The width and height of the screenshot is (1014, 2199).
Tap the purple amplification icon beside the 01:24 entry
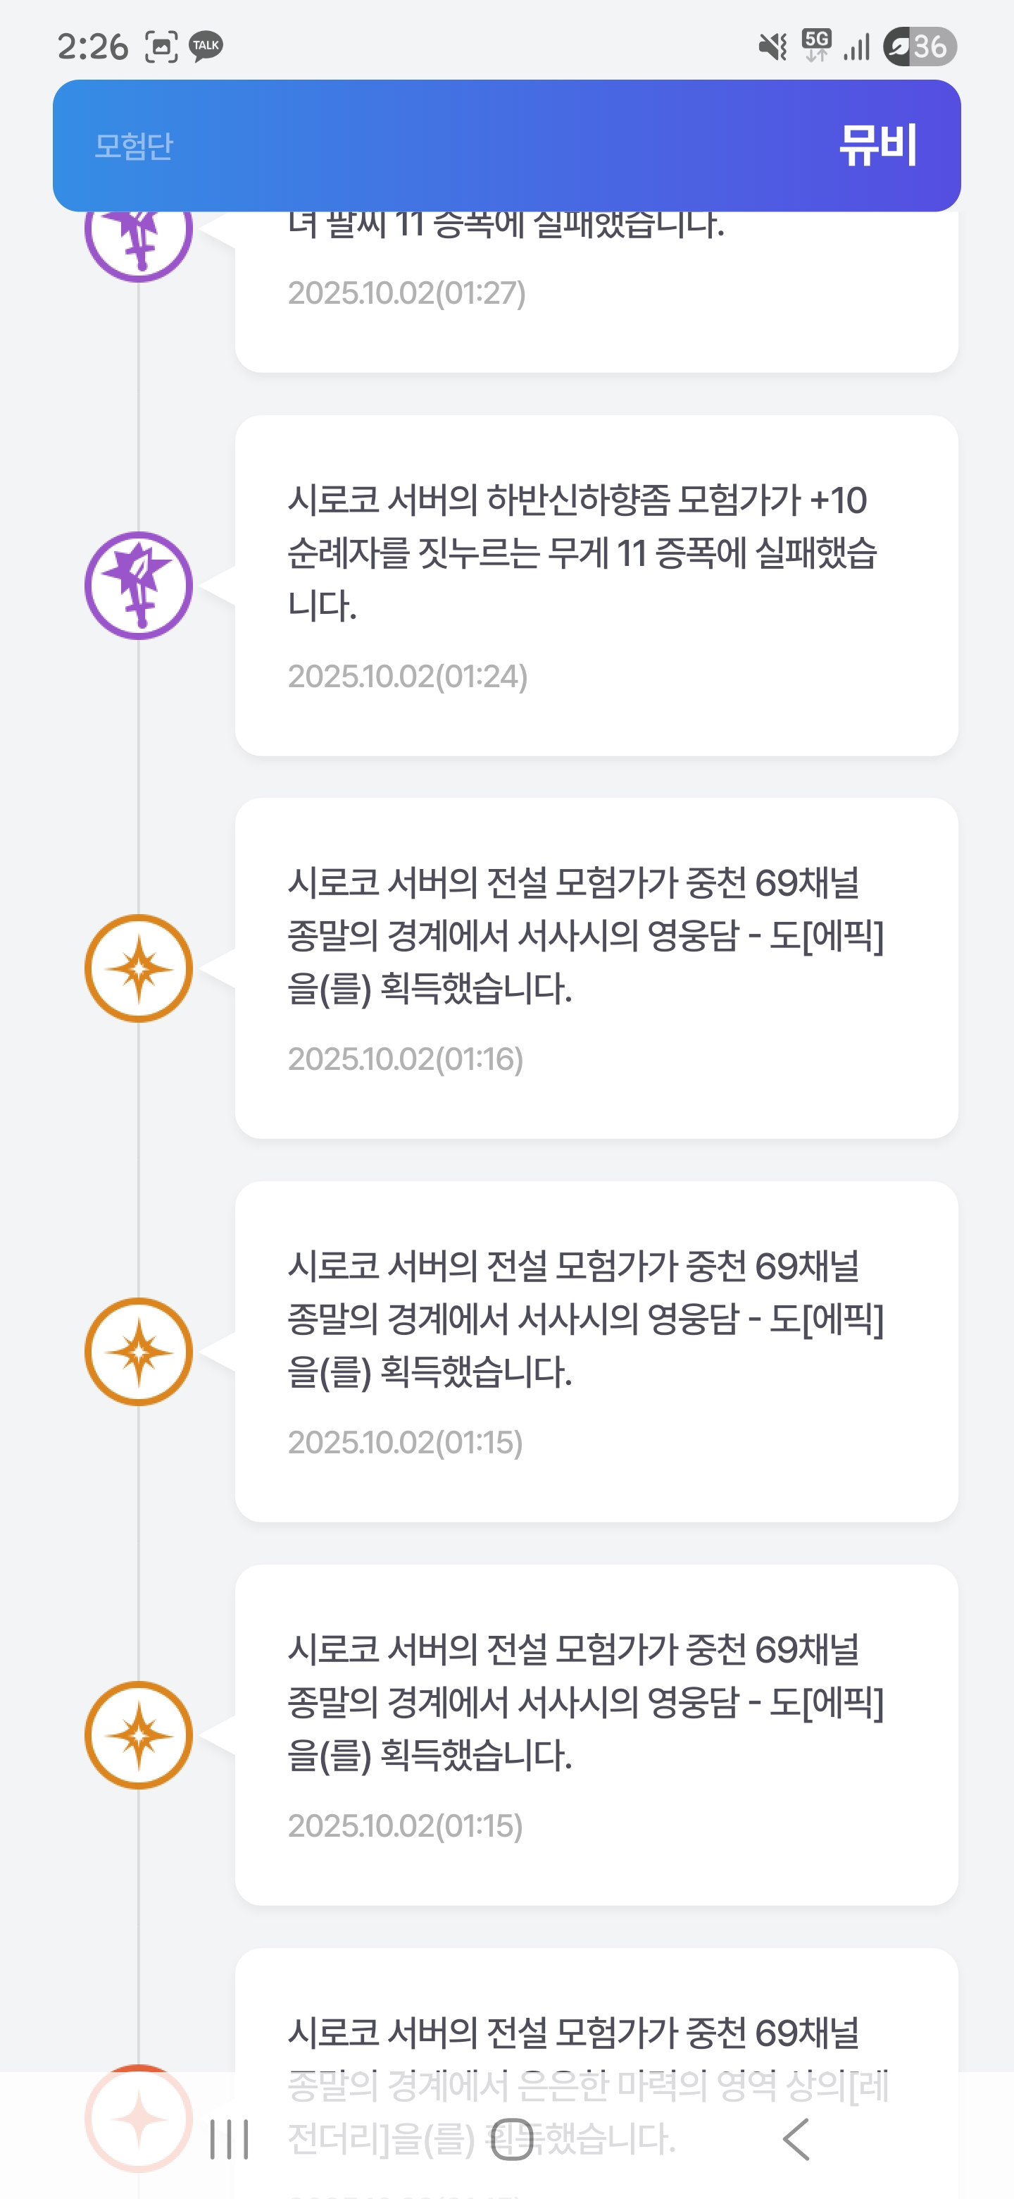(x=138, y=586)
